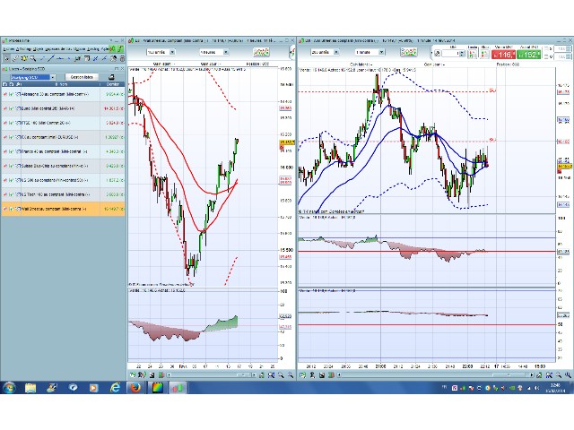Screen dimensions: 574x430
Task: Open Internet Explorer from the taskbar
Action: click(x=116, y=388)
